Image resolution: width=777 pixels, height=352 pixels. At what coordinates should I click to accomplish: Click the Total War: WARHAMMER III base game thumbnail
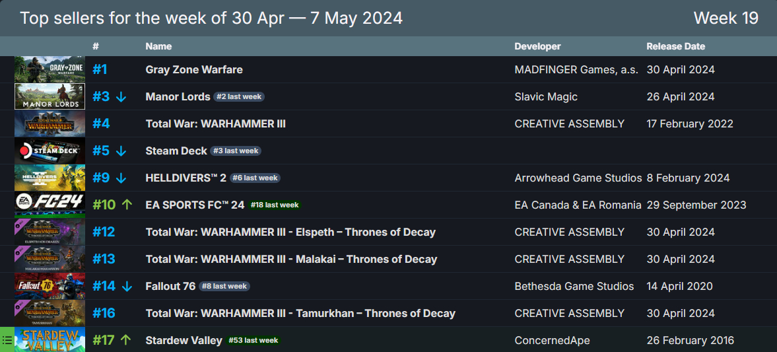[x=50, y=123]
